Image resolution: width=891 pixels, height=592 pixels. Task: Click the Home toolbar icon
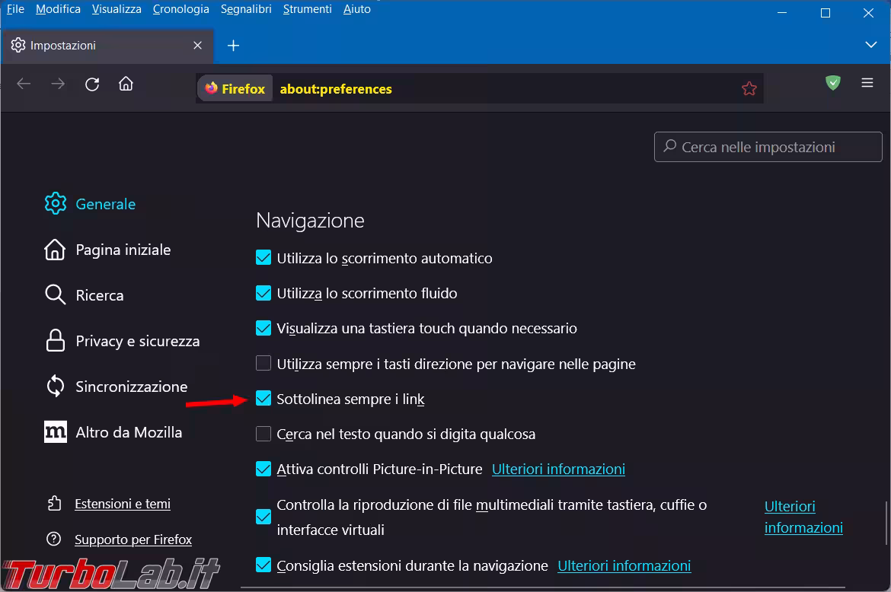tap(126, 84)
